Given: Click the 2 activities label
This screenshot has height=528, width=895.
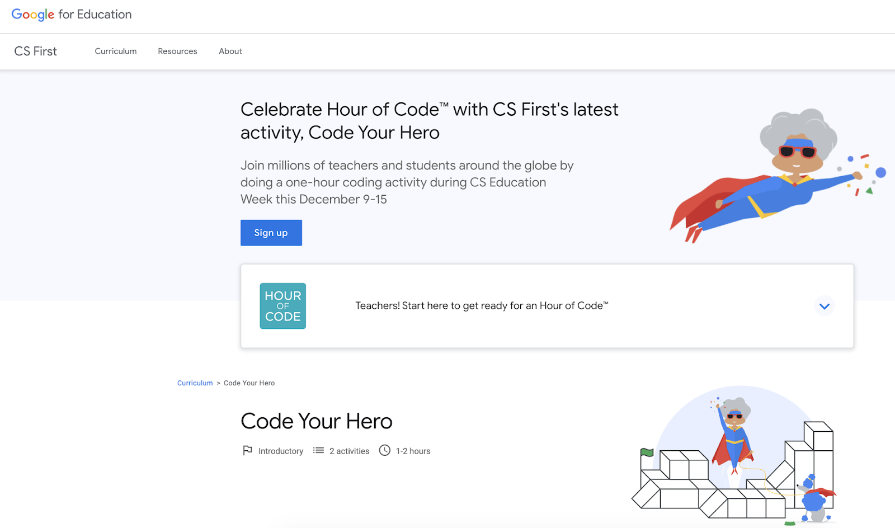Looking at the screenshot, I should (349, 450).
